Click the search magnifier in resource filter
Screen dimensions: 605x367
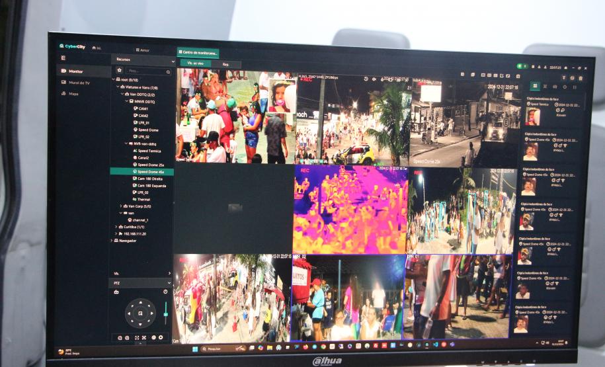coord(168,71)
